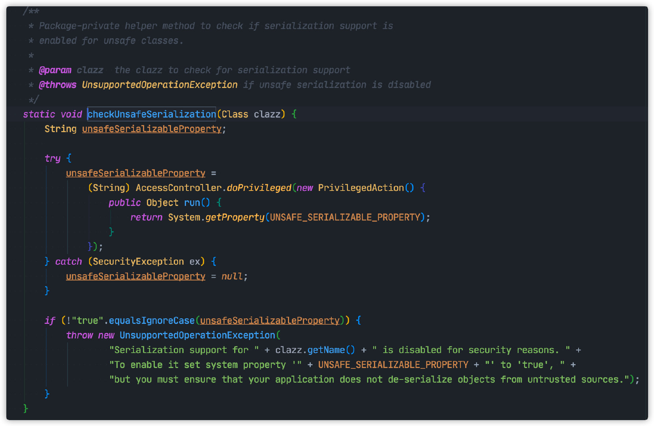Screen dimensions: 654x426
Task: Click the catch keyword
Action: pyautogui.click(x=68, y=262)
